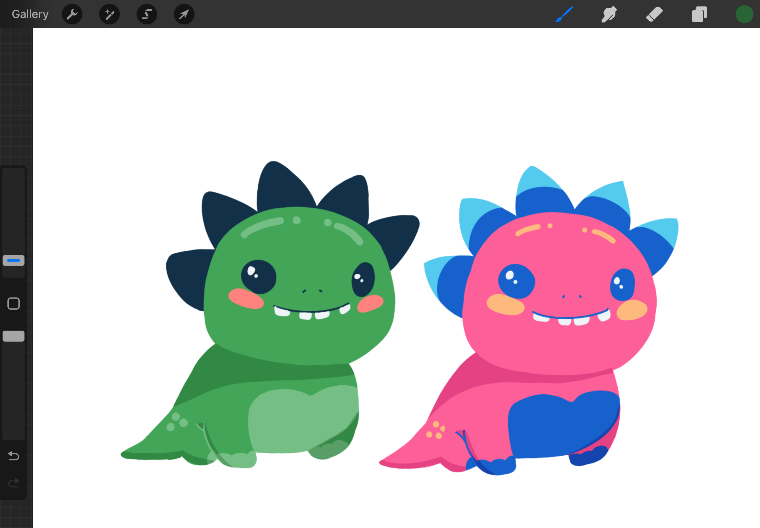Open the green active color picker
The width and height of the screenshot is (760, 528).
click(x=745, y=14)
